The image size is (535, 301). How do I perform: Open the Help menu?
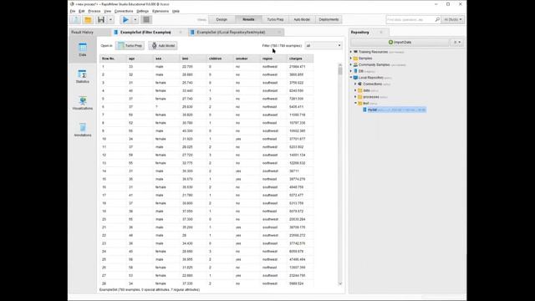[x=176, y=11]
